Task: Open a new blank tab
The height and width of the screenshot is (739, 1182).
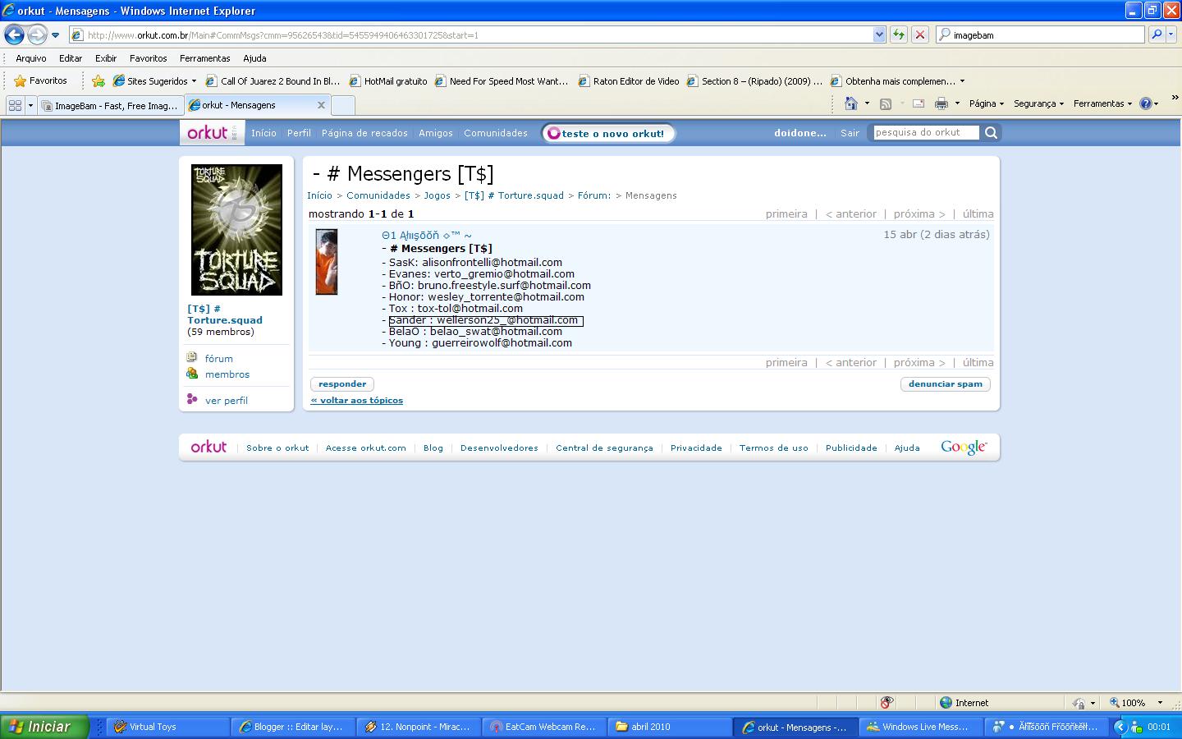Action: click(x=343, y=105)
